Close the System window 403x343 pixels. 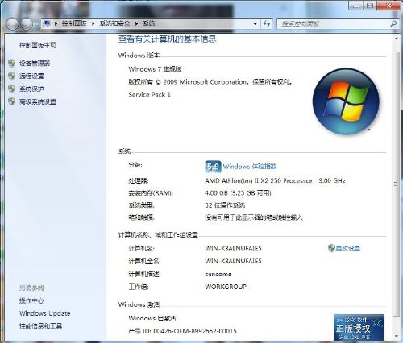[x=388, y=6]
